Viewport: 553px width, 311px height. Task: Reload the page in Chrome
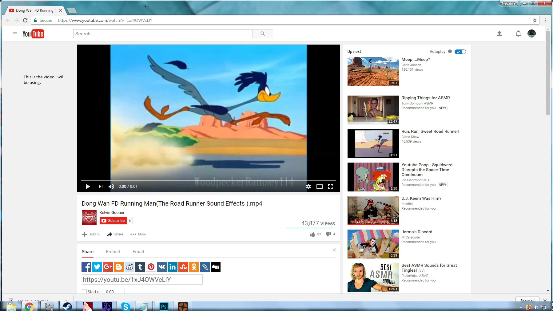(x=25, y=20)
